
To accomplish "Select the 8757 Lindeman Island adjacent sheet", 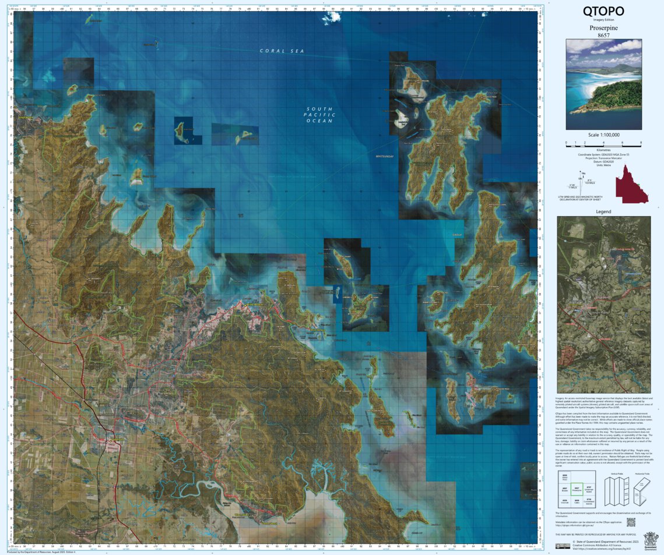I will click(x=589, y=489).
